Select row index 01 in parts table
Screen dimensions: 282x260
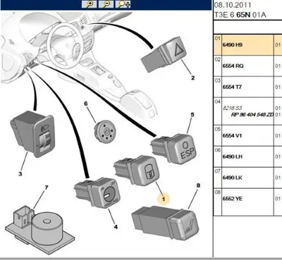218,38
